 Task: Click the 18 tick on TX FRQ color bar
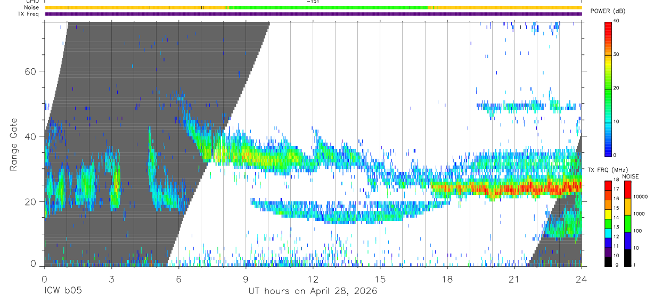pos(616,180)
